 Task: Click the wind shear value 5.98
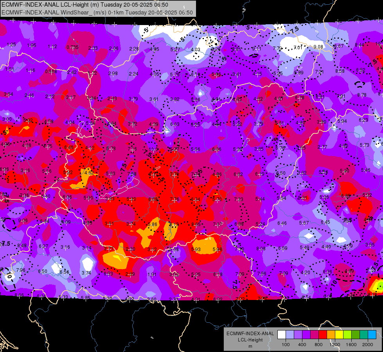coord(218,249)
